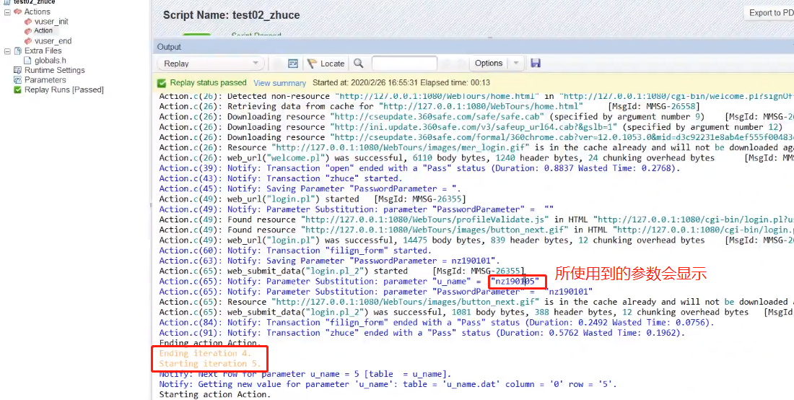794x400 pixels.
Task: Select line Downloading resource safe.cab
Action: (x=476, y=116)
